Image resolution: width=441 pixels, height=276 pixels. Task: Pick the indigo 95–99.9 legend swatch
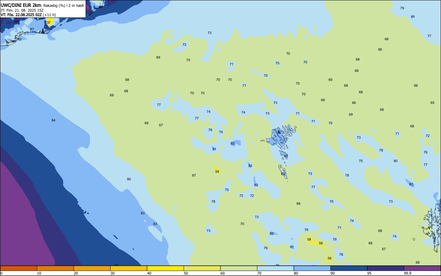click(386, 268)
